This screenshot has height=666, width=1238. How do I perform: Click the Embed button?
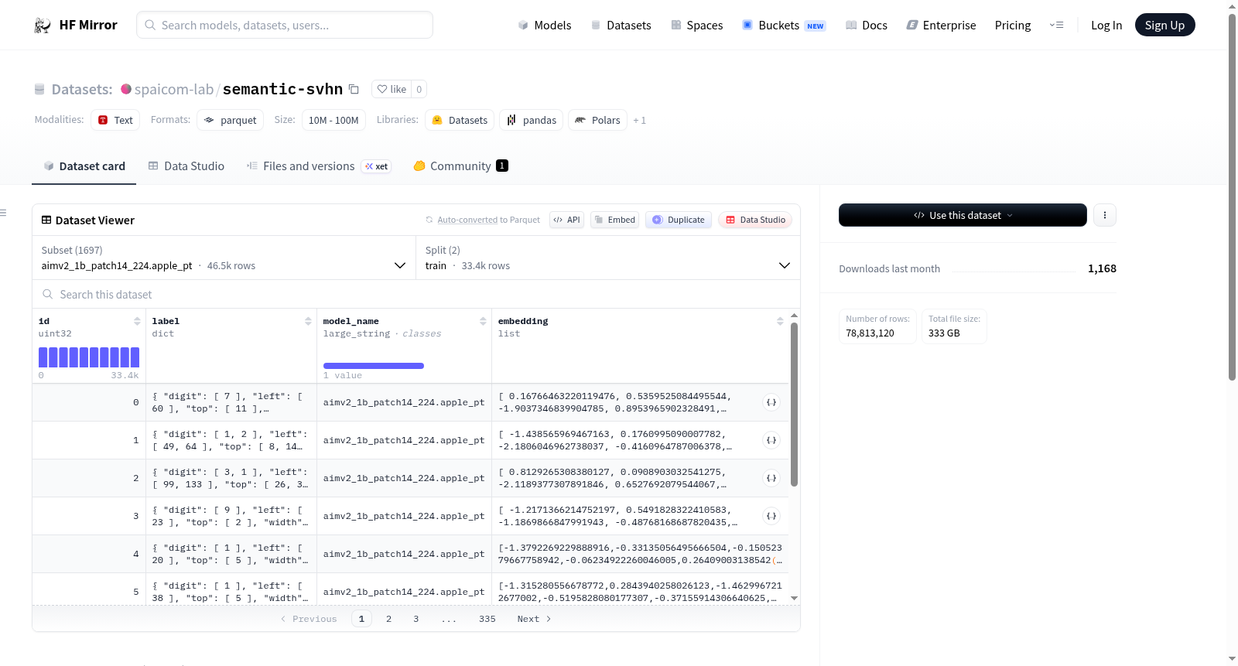pyautogui.click(x=616, y=220)
